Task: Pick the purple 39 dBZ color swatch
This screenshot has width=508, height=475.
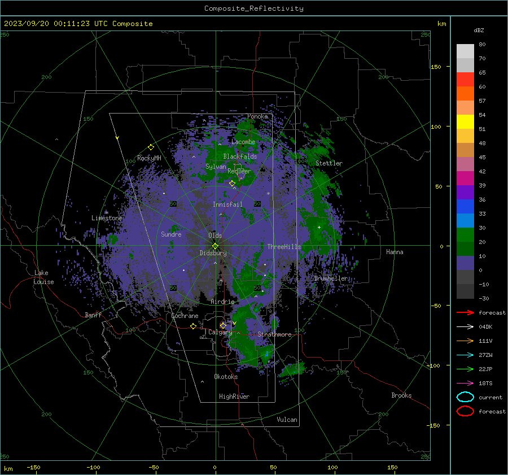Action: point(465,192)
